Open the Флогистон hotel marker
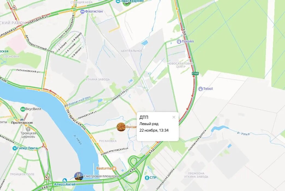285x191 pixels. point(82,11)
